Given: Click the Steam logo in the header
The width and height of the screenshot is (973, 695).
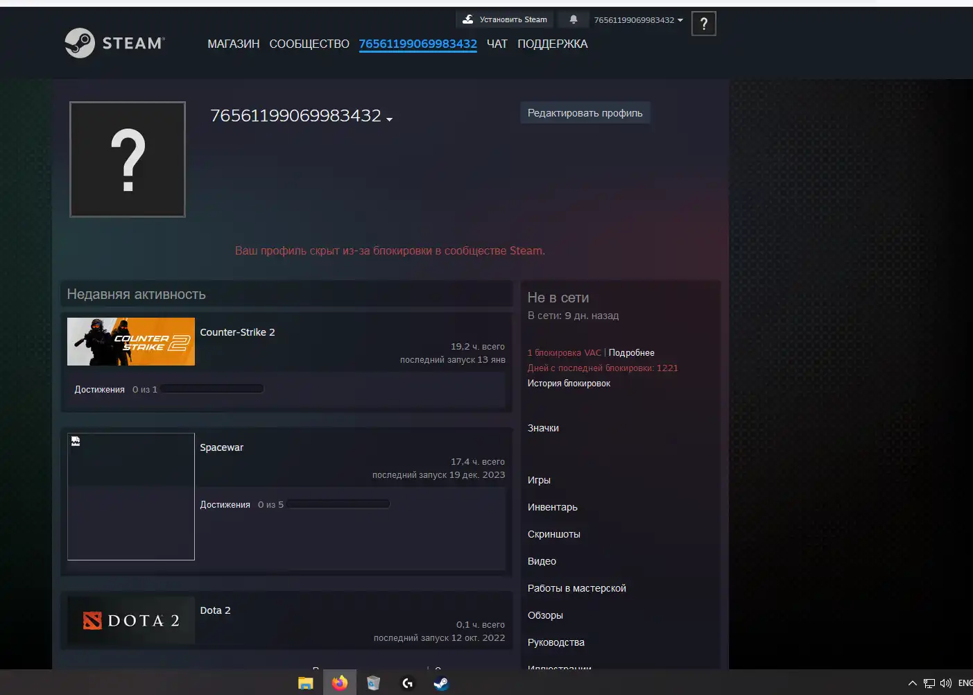Looking at the screenshot, I should [114, 43].
